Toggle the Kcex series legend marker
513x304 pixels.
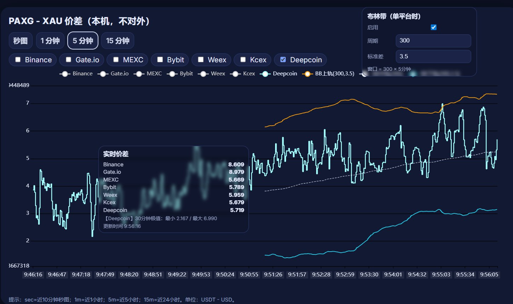[x=235, y=74]
